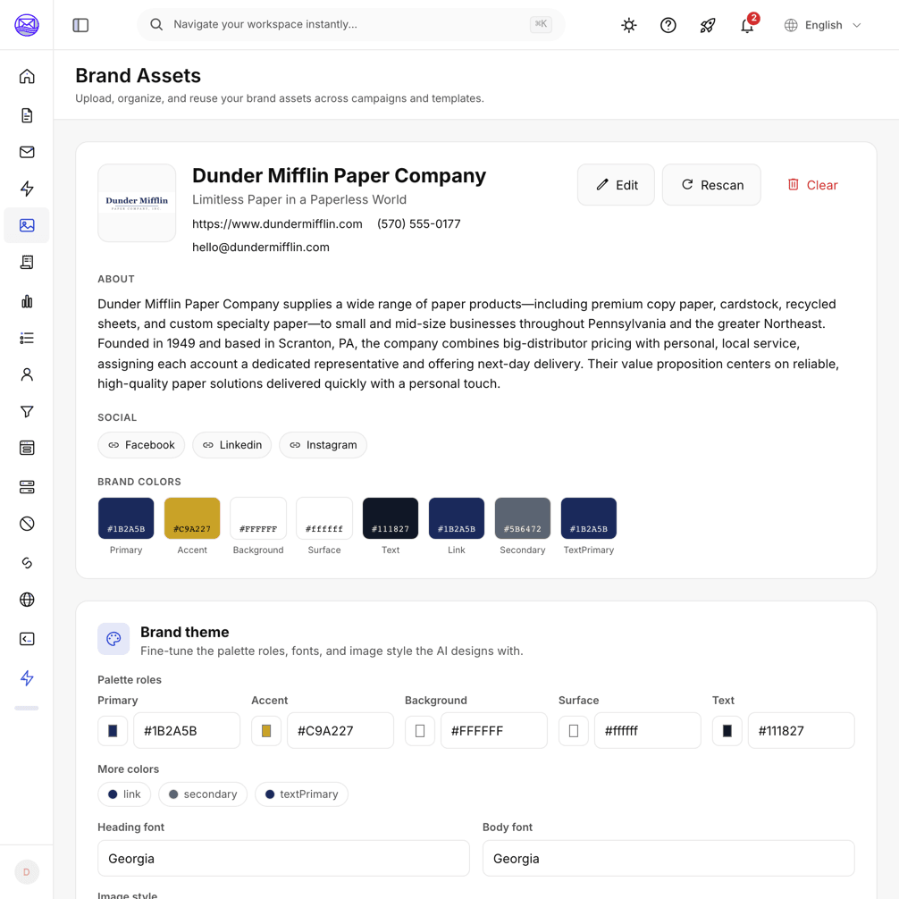Open notifications bell with badge

747,25
